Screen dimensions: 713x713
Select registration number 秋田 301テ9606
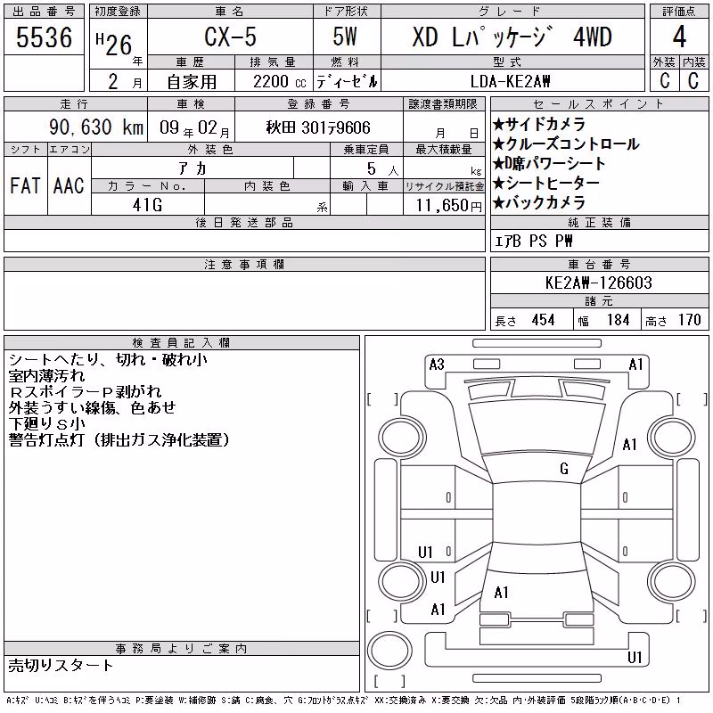pyautogui.click(x=318, y=127)
